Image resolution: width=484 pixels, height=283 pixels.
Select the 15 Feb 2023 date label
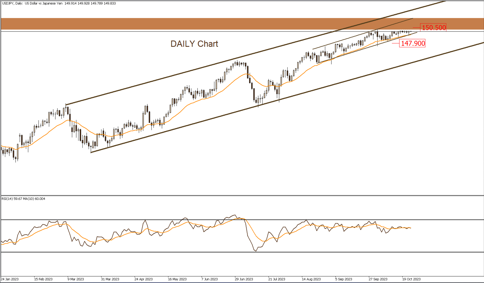[x=43, y=279]
